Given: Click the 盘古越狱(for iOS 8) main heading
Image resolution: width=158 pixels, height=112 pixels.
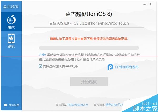Looking at the screenshot, I should (x=89, y=14).
